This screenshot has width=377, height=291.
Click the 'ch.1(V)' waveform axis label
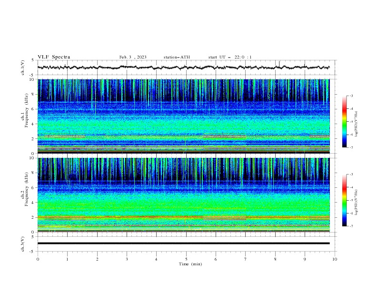click(23, 68)
